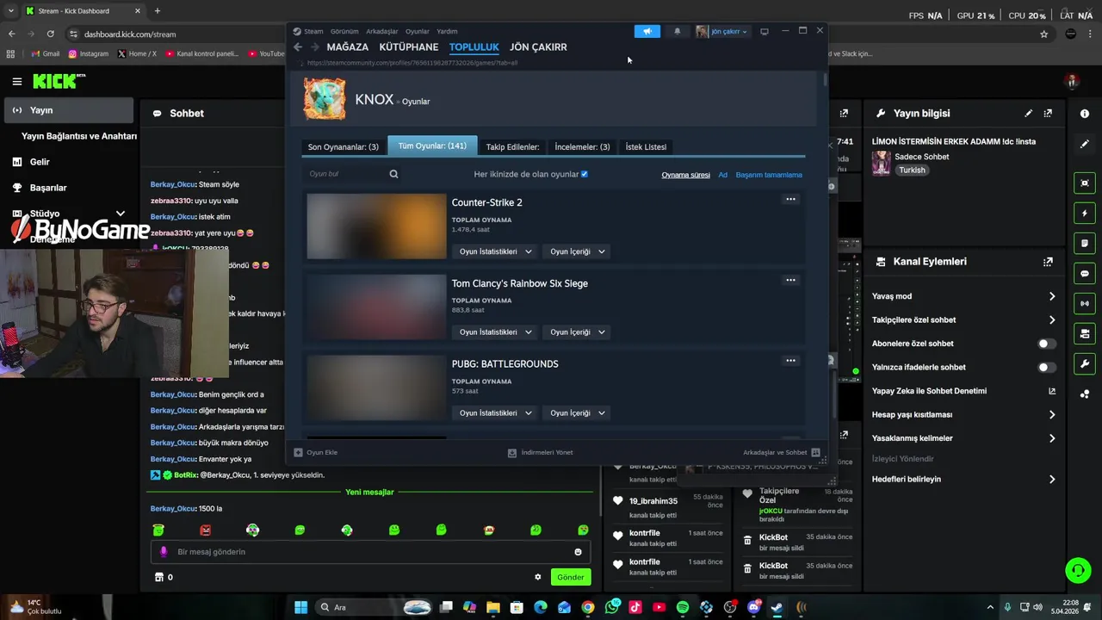The image size is (1102, 620).
Task: Click the Steam announcements megaphone icon
Action: 647,31
